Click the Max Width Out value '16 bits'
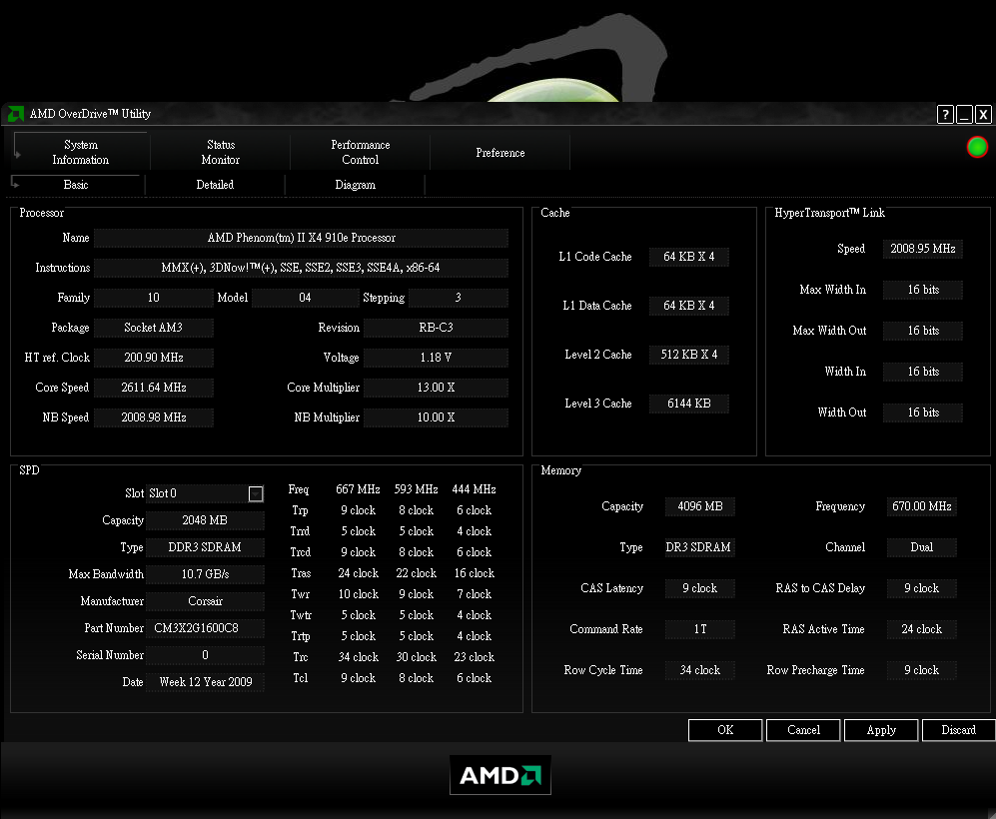Screen dimensions: 996x819 923,331
